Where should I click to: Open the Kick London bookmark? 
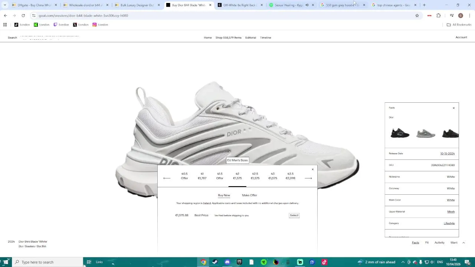42,25
